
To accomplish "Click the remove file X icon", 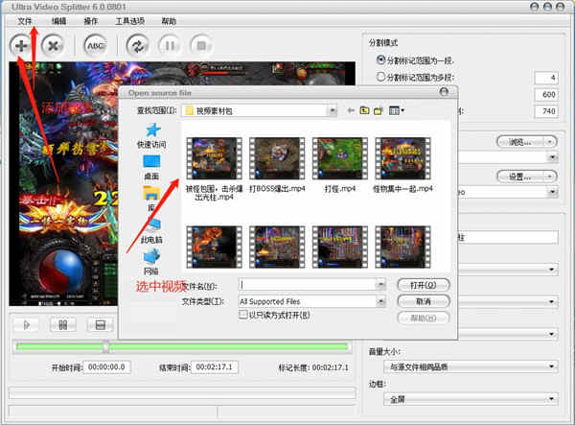I will click(x=53, y=46).
